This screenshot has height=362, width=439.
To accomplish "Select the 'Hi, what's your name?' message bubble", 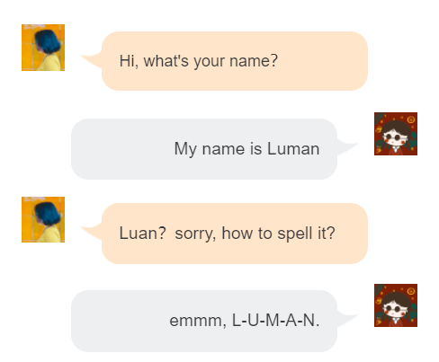I will click(235, 61).
